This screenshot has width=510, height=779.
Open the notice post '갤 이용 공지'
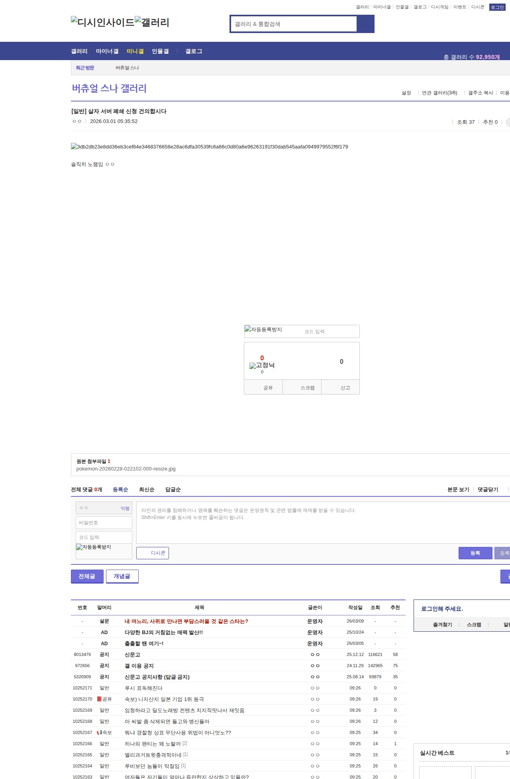click(139, 666)
